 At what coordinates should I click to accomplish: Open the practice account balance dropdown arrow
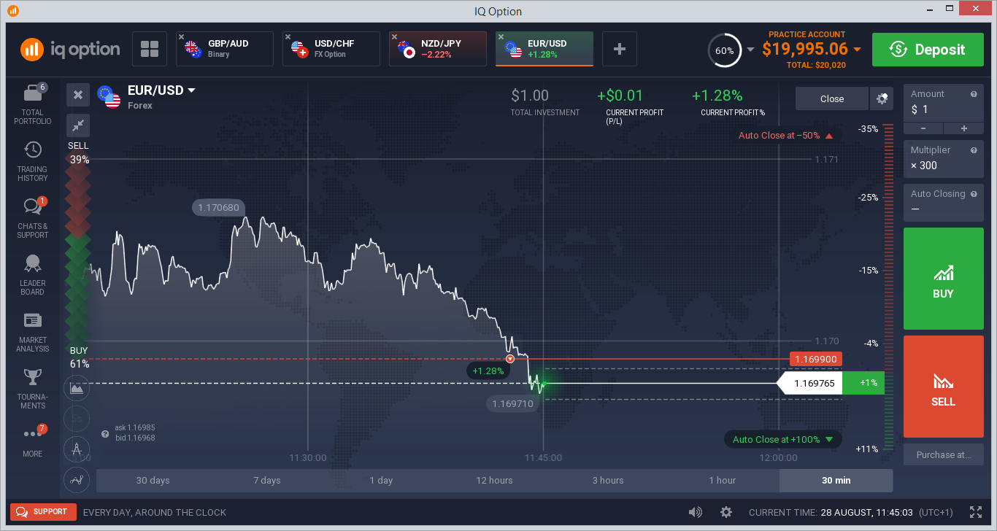coord(857,50)
